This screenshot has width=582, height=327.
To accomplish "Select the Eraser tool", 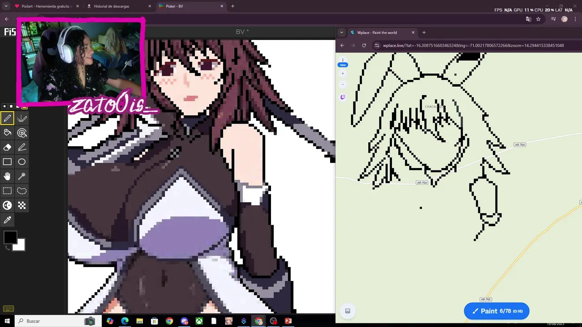I will point(7,148).
